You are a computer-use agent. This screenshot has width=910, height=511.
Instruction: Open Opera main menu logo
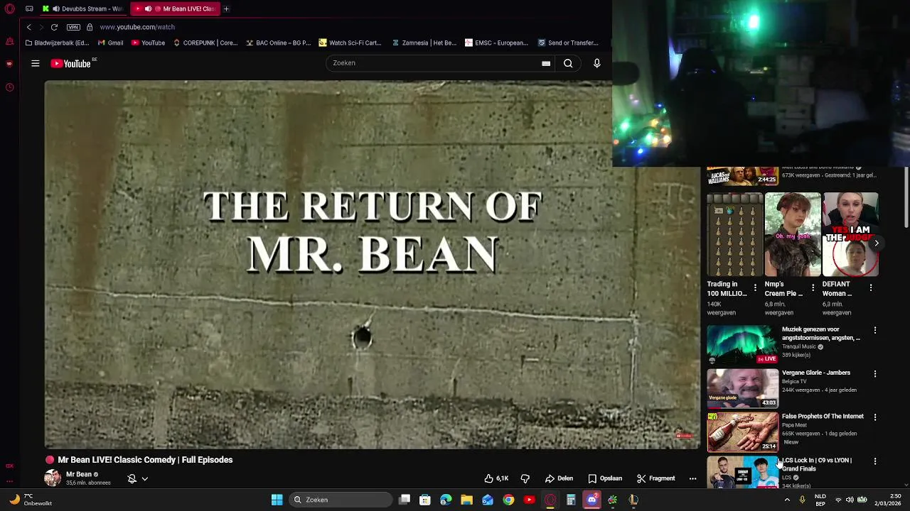click(x=9, y=9)
